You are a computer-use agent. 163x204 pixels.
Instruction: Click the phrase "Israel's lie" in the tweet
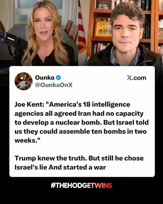click(31, 167)
